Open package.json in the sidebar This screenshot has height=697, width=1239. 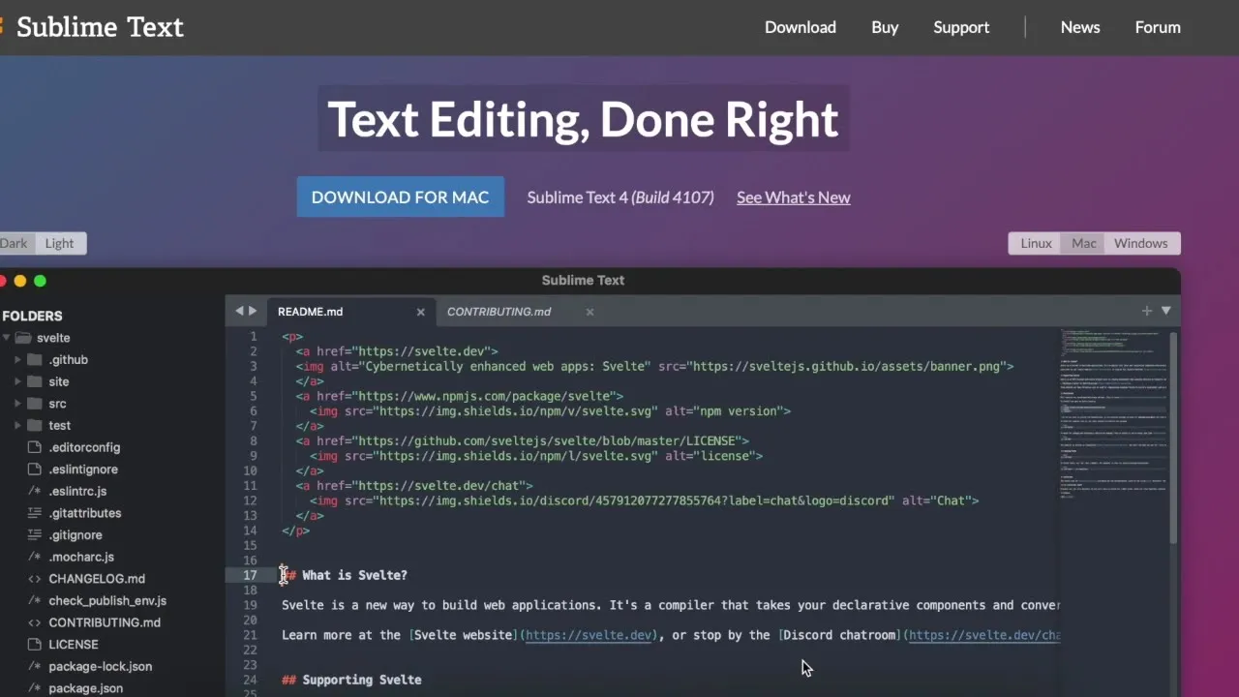click(86, 688)
